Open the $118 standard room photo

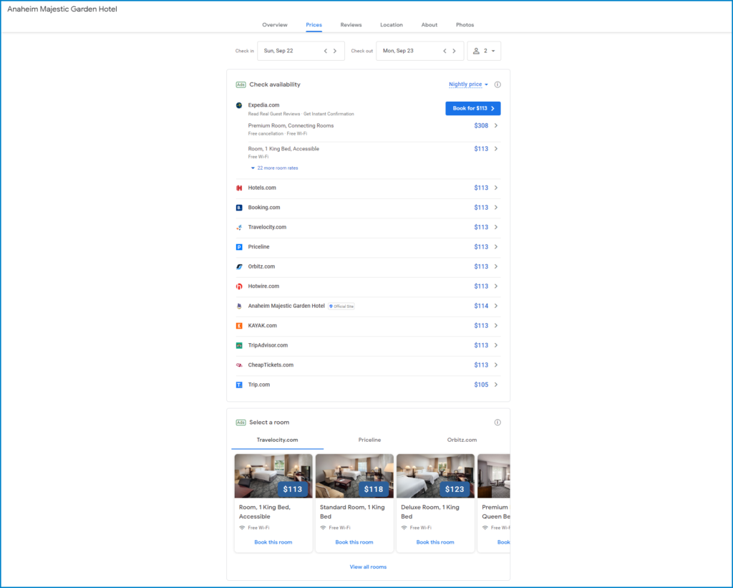(354, 476)
